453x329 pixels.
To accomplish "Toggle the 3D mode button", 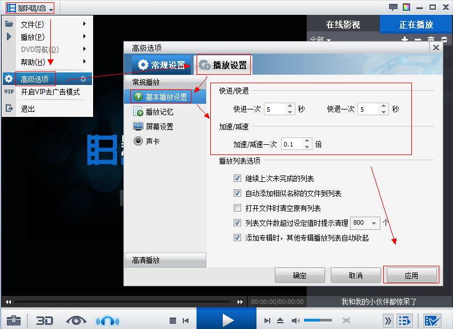I will 45,320.
